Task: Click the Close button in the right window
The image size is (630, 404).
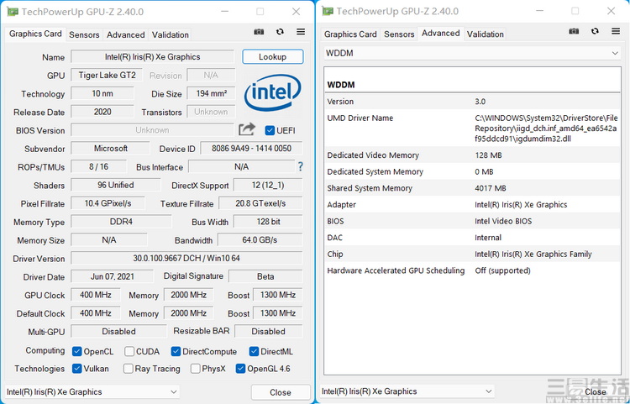Action: (596, 391)
